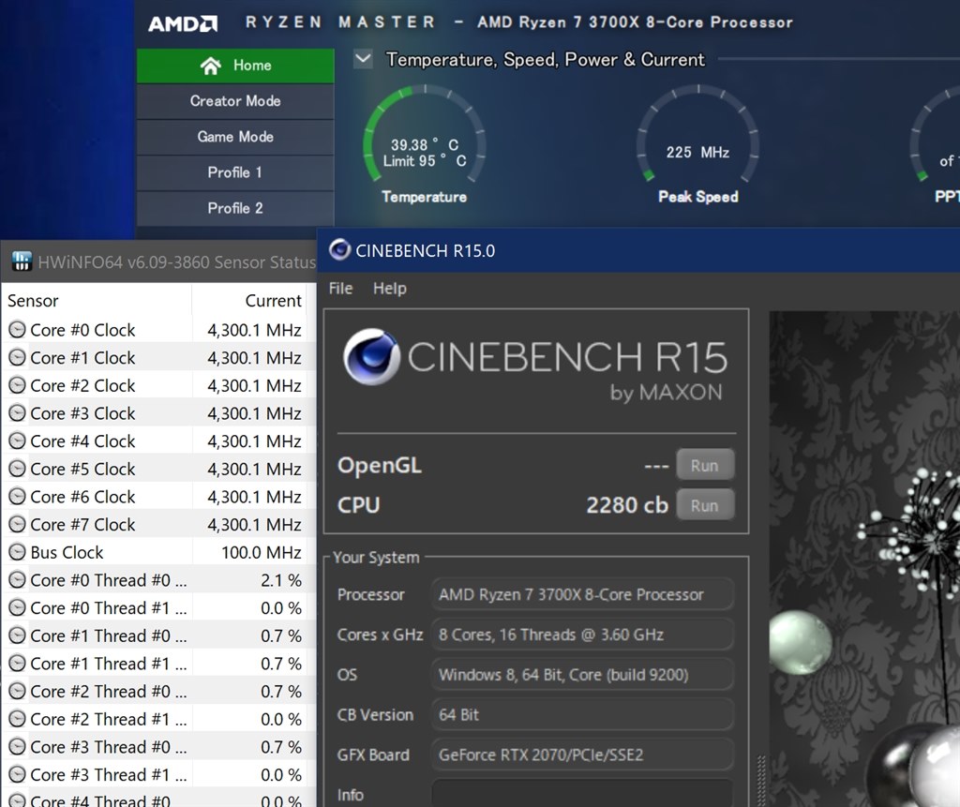Click the Cinebench R15.0 title bar icon
The width and height of the screenshot is (960, 807).
point(339,250)
